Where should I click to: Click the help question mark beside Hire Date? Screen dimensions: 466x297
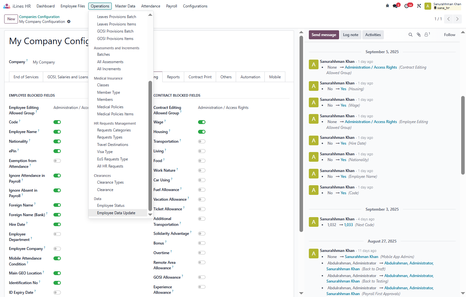click(x=27, y=223)
